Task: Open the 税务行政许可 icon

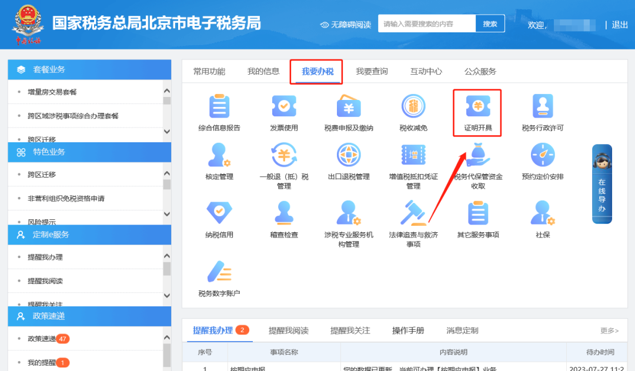Action: 543,106
